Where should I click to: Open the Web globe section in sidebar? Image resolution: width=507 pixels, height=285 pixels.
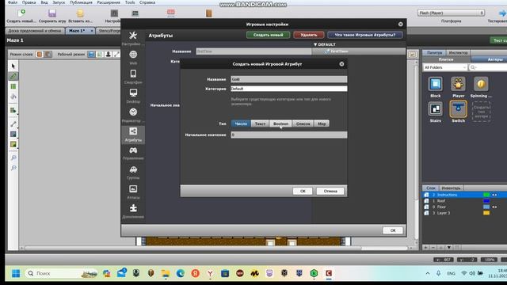133,55
